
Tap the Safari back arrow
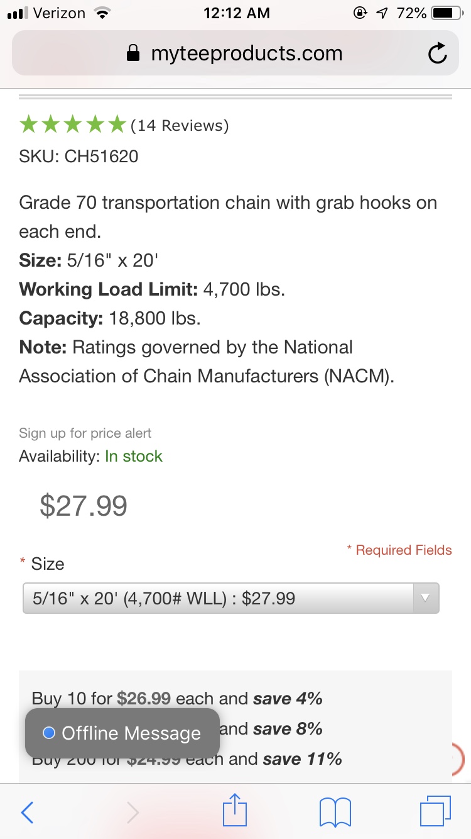[28, 812]
